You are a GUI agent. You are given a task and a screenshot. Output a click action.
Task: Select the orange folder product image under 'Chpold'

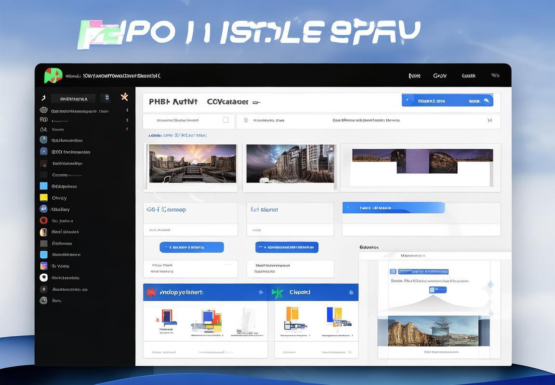[294, 319]
